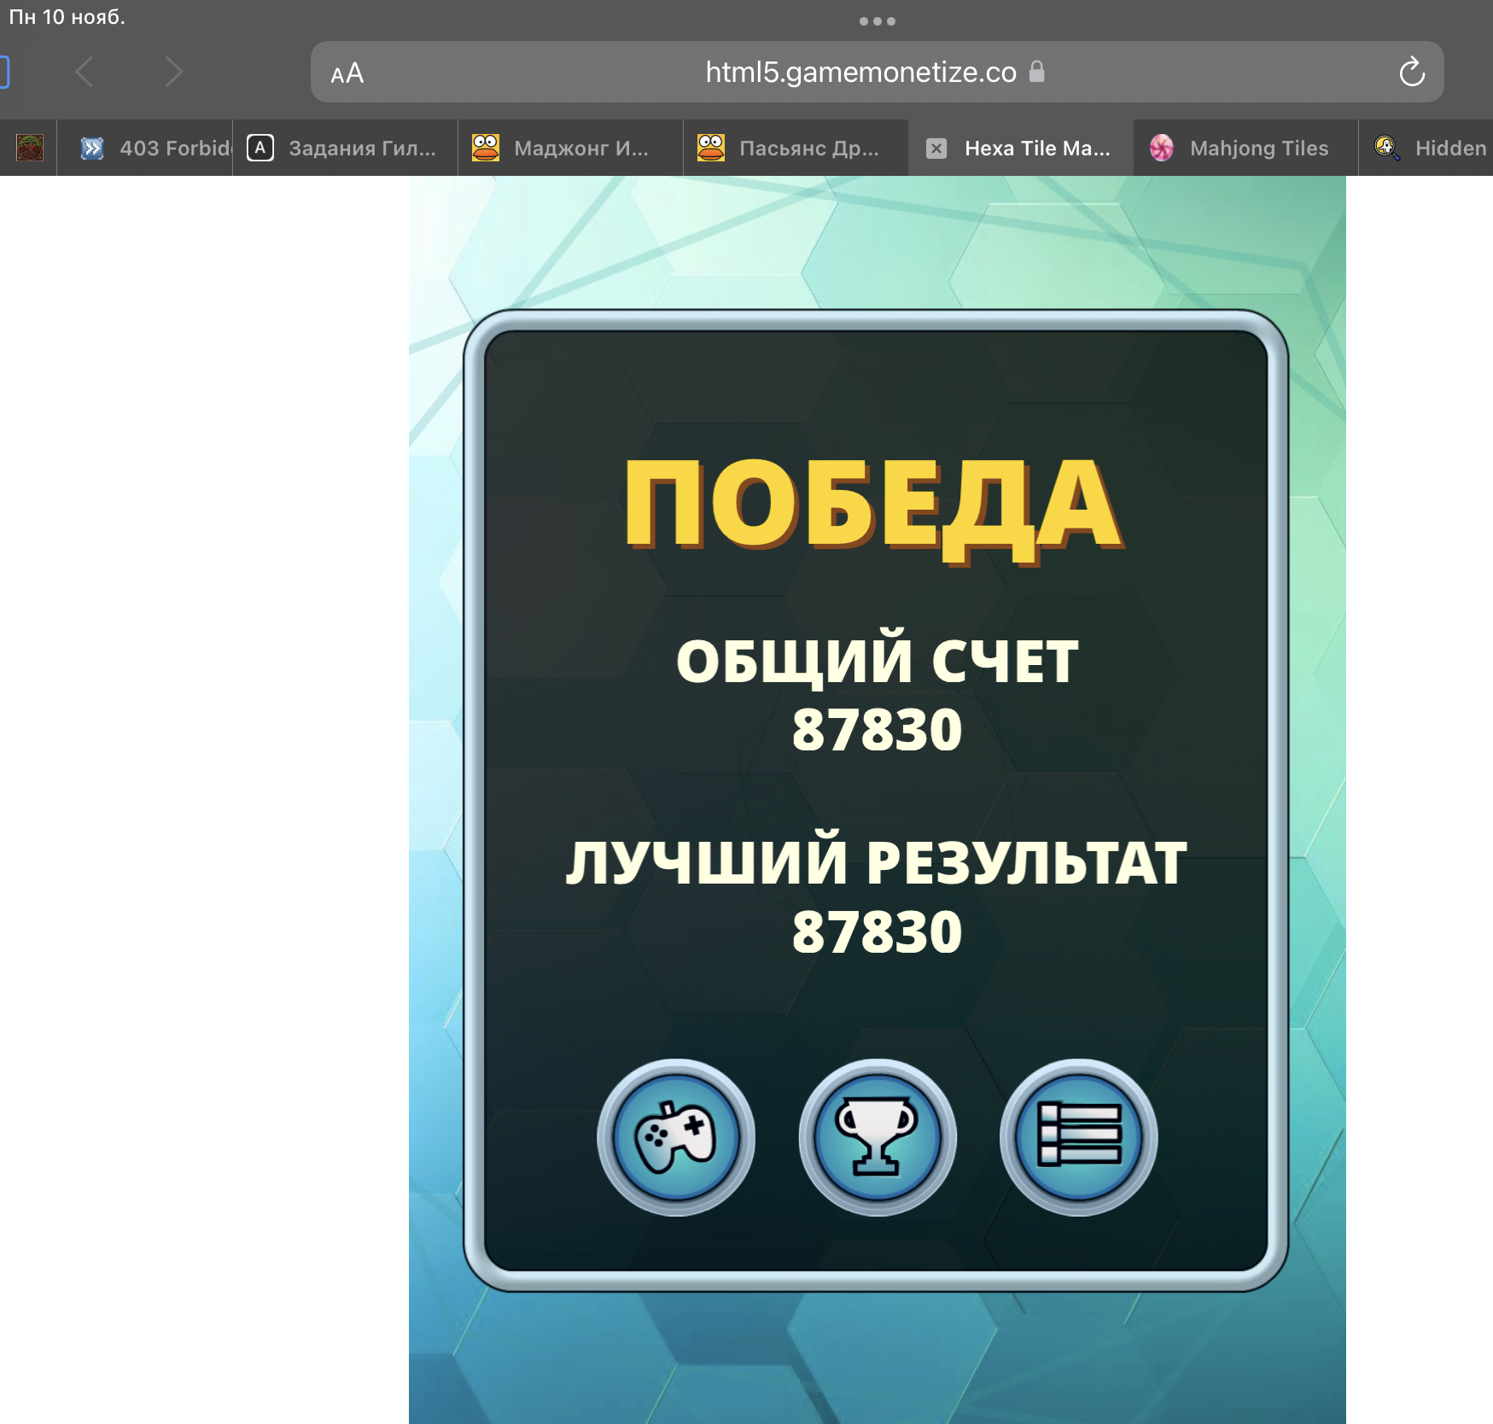Tap the padlock icon beside the URL
Viewport: 1493px width, 1424px height.
tap(1036, 72)
